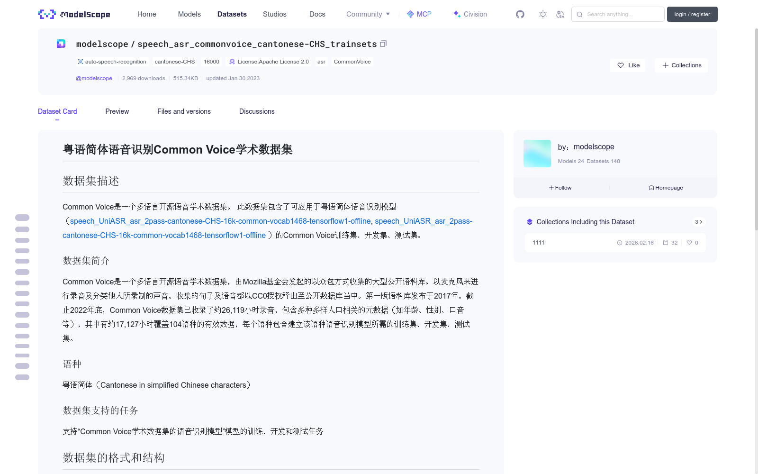Click the clock icon beside 2026.02.16
Screen dimensions: 758x474
620,243
